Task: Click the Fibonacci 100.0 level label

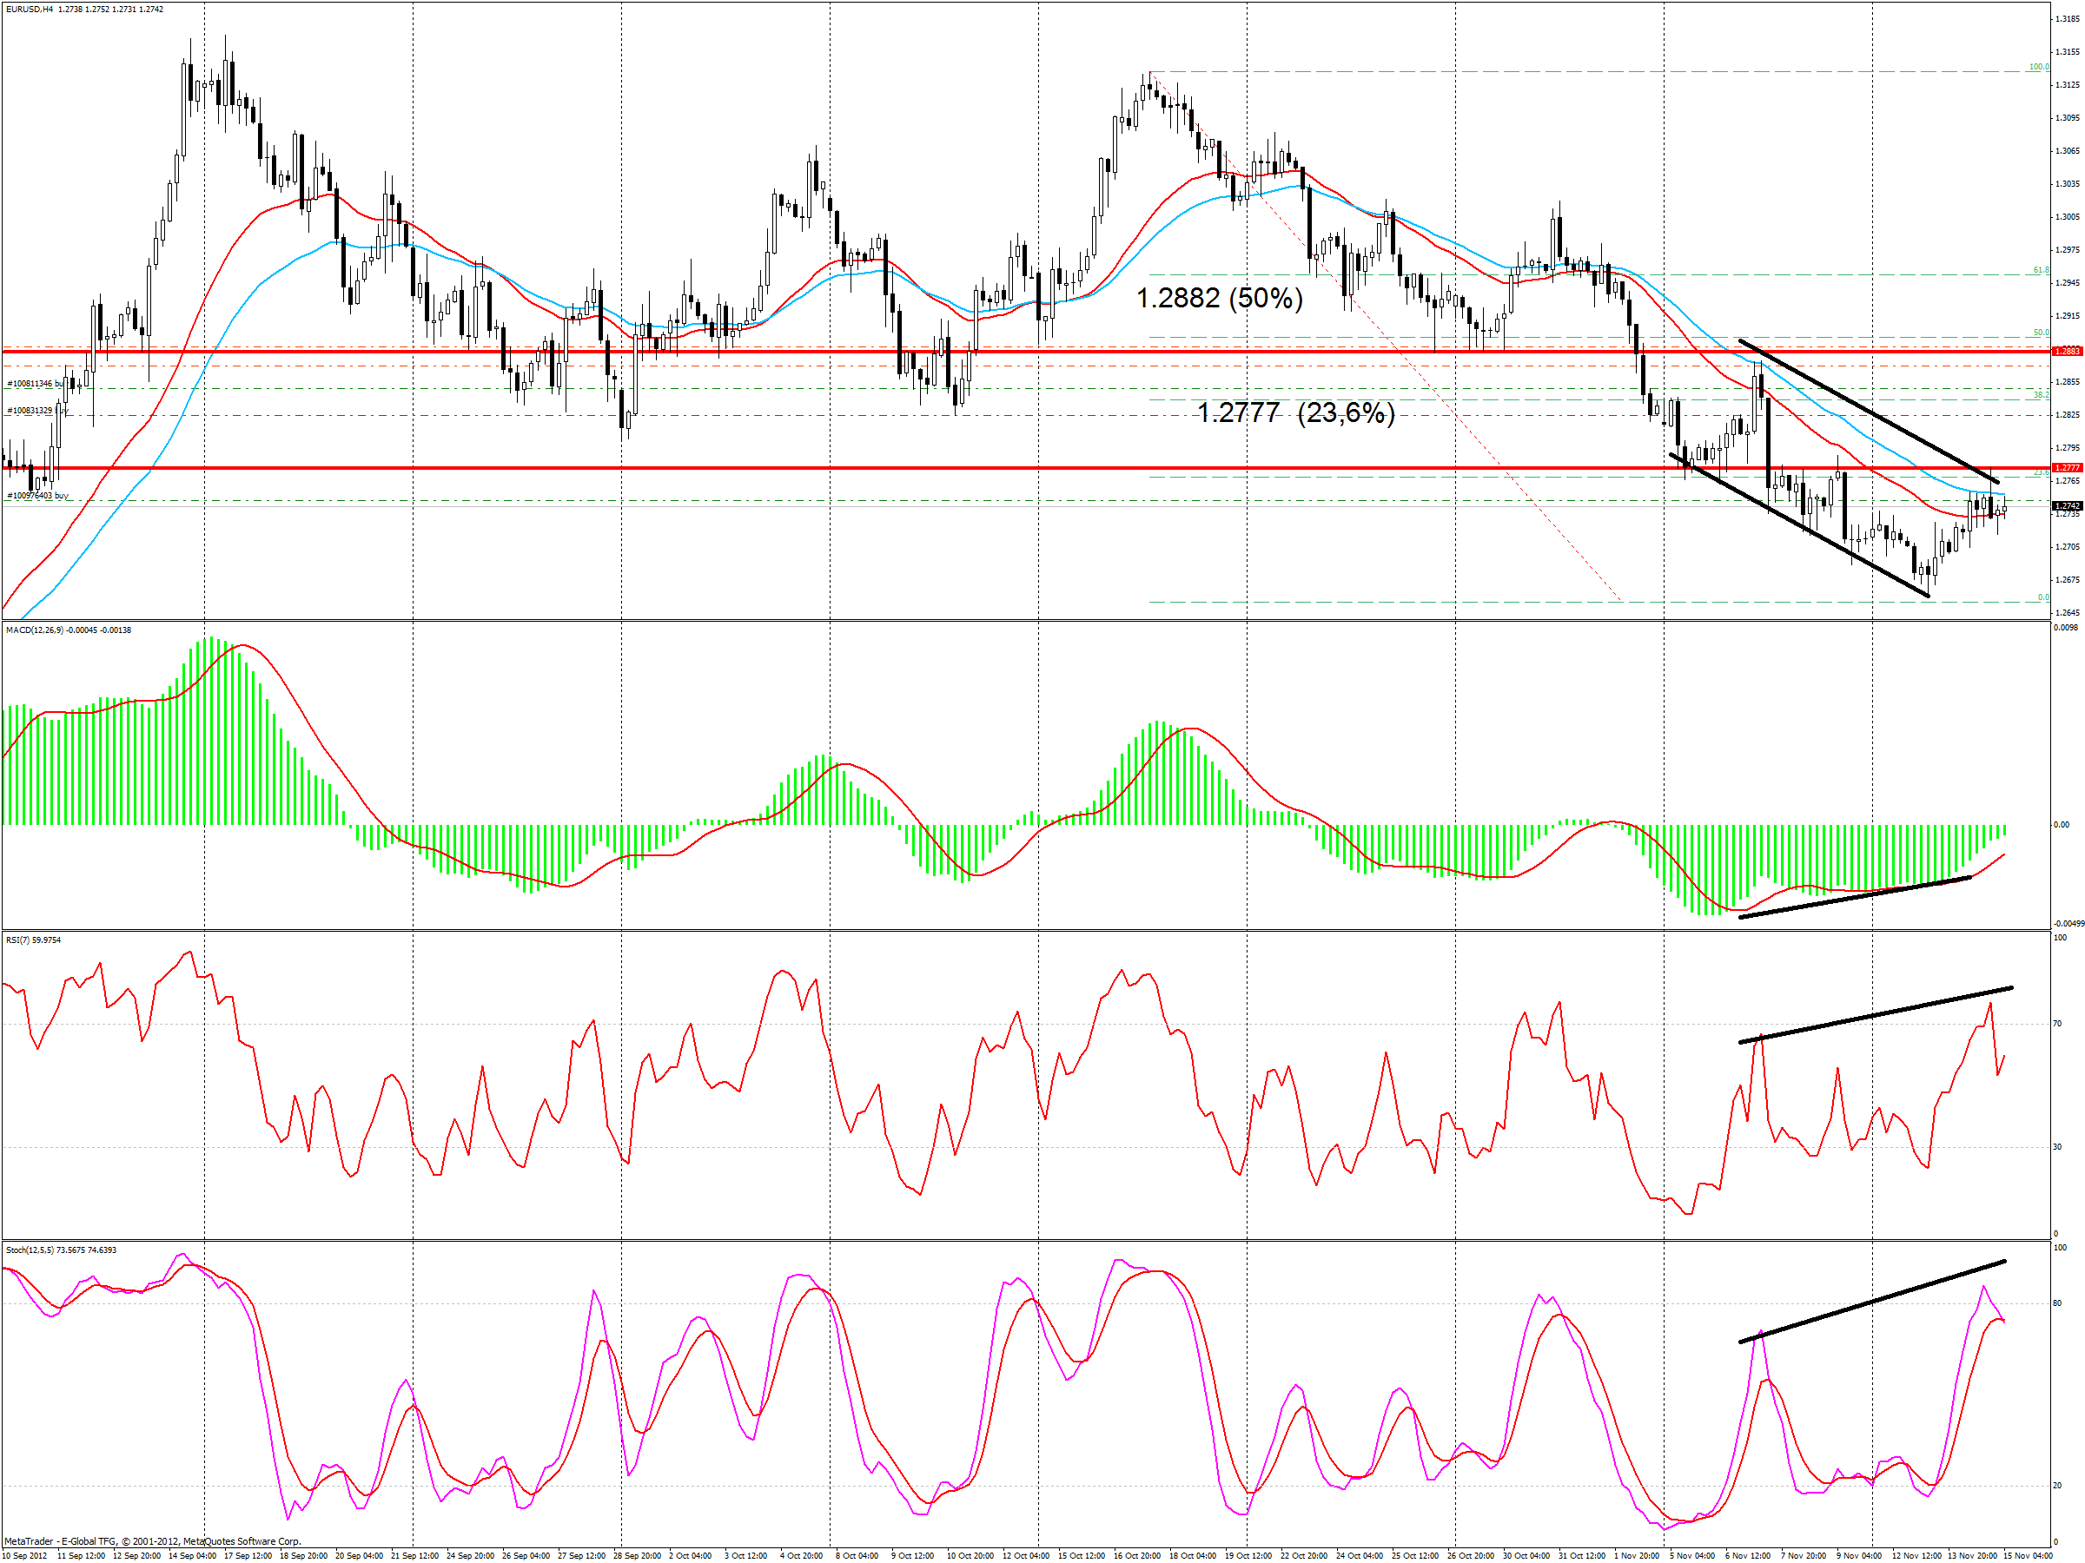Action: [x=2038, y=67]
